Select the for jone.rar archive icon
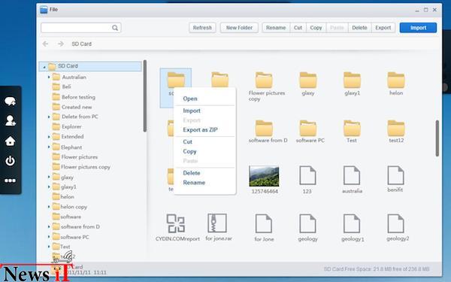The image size is (451, 282). pos(217,223)
